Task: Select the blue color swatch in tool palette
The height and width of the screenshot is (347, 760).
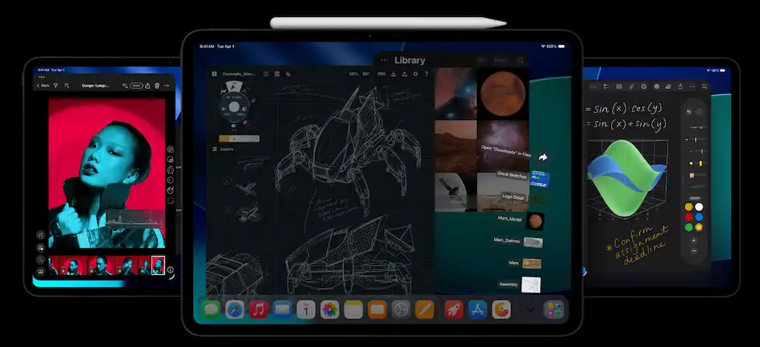Action: tap(699, 218)
